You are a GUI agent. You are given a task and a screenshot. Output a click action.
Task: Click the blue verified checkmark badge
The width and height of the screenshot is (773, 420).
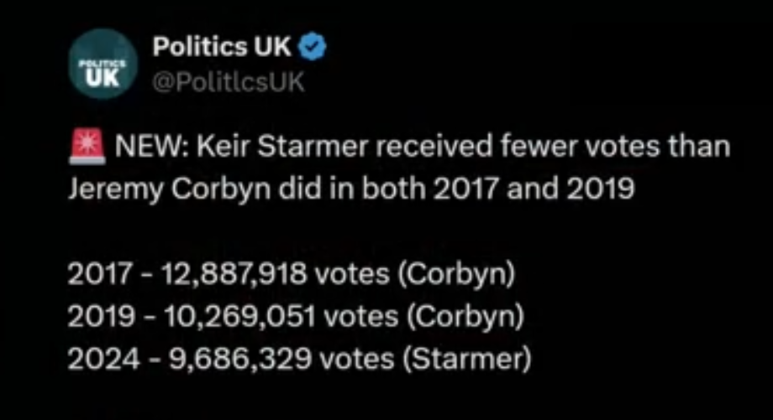[312, 49]
